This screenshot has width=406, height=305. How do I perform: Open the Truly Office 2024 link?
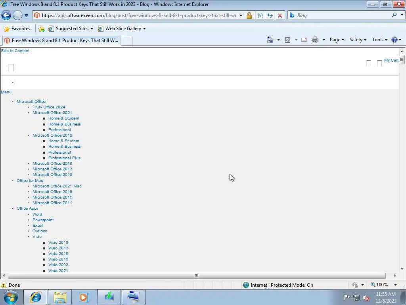coord(49,107)
